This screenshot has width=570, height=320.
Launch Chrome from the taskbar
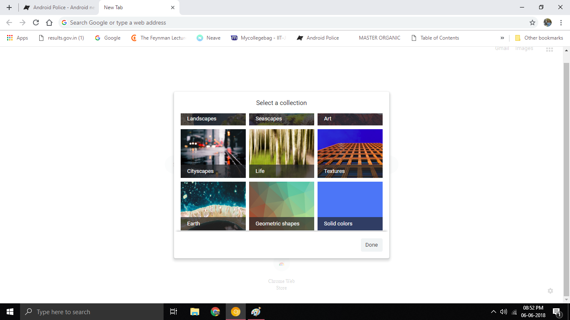215,312
